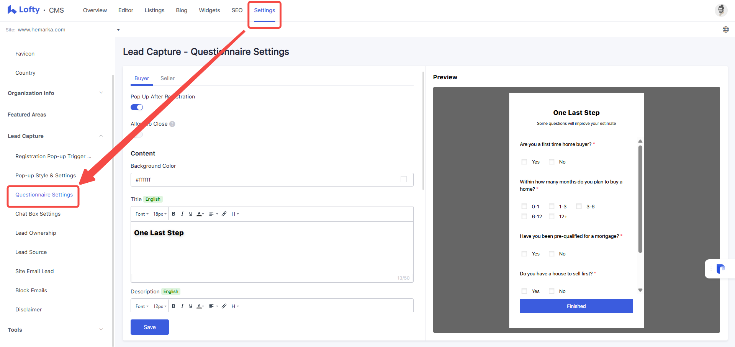Select the Buyer tab
Viewport: 735px width, 347px height.
pos(142,78)
